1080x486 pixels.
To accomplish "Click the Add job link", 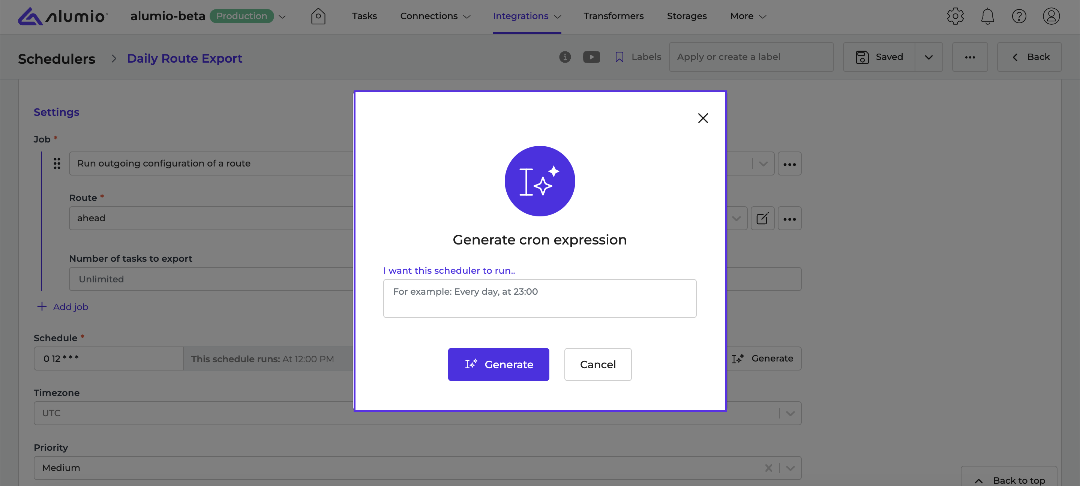I will [x=63, y=306].
